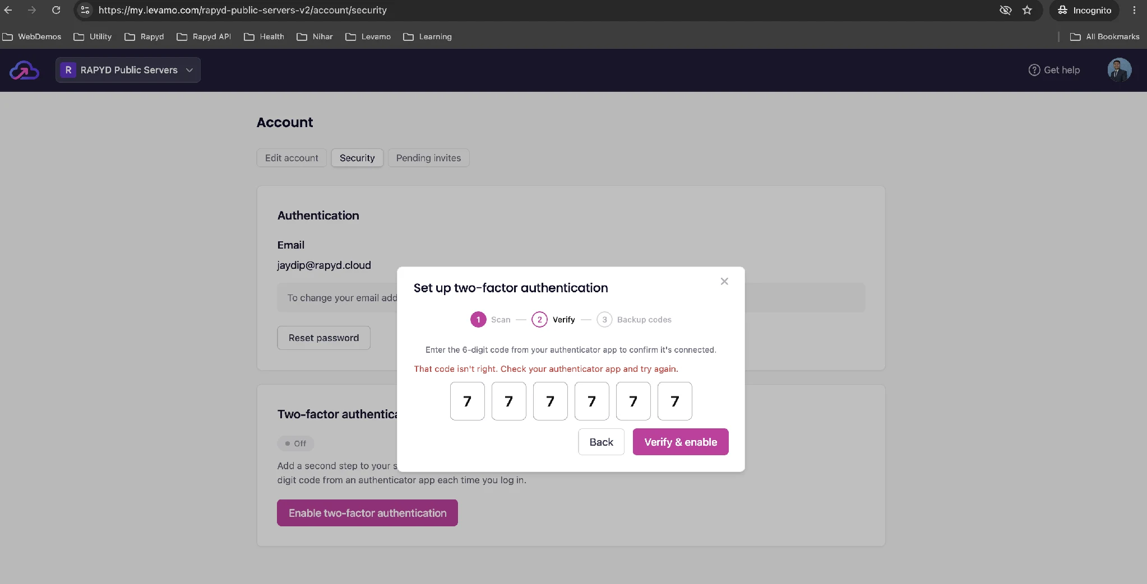
Task: Open the WebDemos bookmark folder
Action: (32, 36)
